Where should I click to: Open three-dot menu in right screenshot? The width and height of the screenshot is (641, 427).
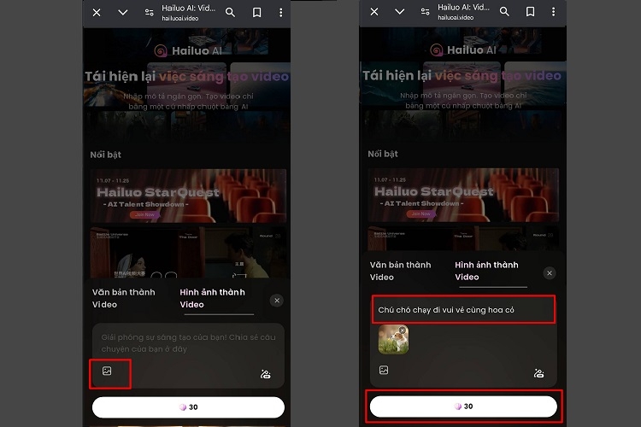[554, 12]
